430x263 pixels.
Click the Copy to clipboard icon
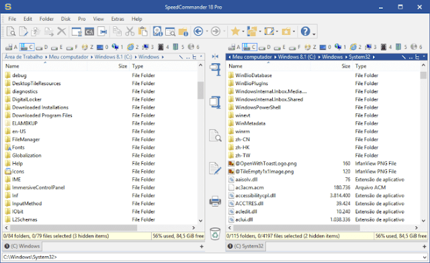click(x=117, y=32)
